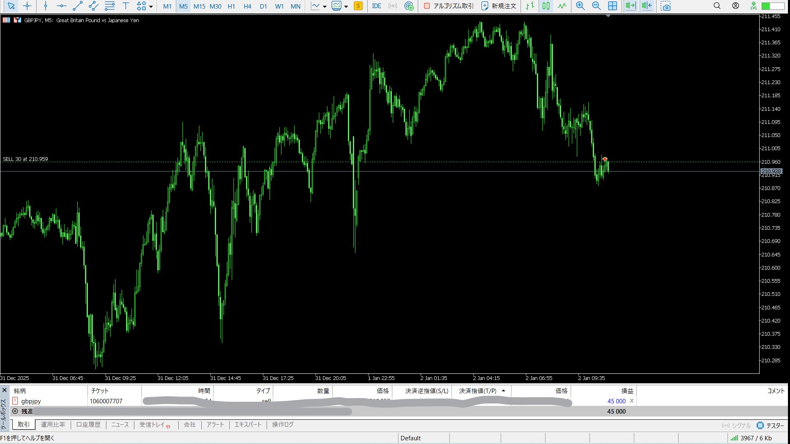Open the エキスパート tab
Viewport: 790px width, 444px height.
tap(248, 425)
